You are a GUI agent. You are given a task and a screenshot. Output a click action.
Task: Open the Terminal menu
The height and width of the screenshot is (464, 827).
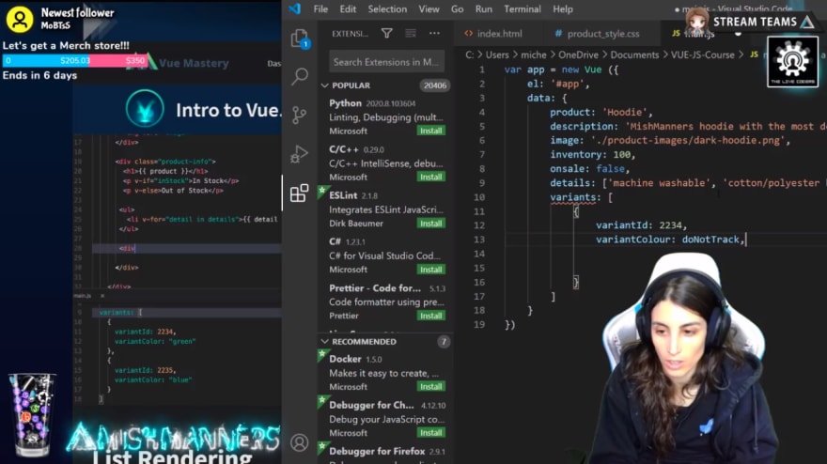[x=523, y=9]
